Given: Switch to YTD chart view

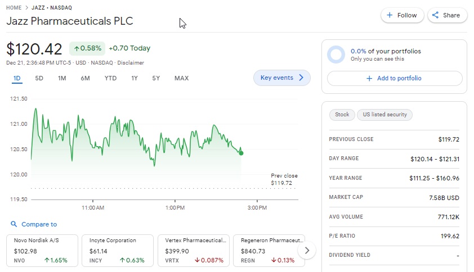Looking at the screenshot, I should (110, 78).
